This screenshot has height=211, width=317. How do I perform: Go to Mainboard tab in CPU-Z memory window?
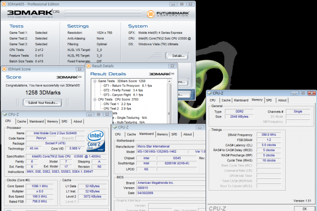241,100
